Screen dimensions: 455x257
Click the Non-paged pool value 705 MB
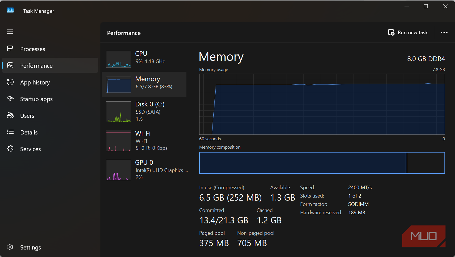pos(252,243)
